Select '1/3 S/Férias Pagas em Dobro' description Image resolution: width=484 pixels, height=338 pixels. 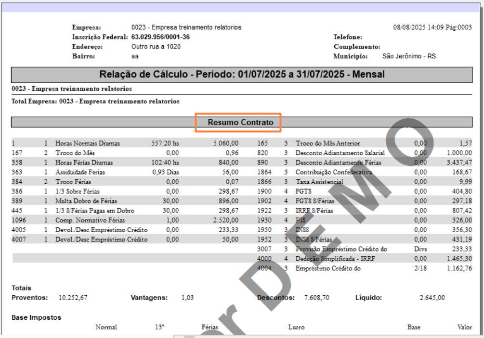coord(95,211)
